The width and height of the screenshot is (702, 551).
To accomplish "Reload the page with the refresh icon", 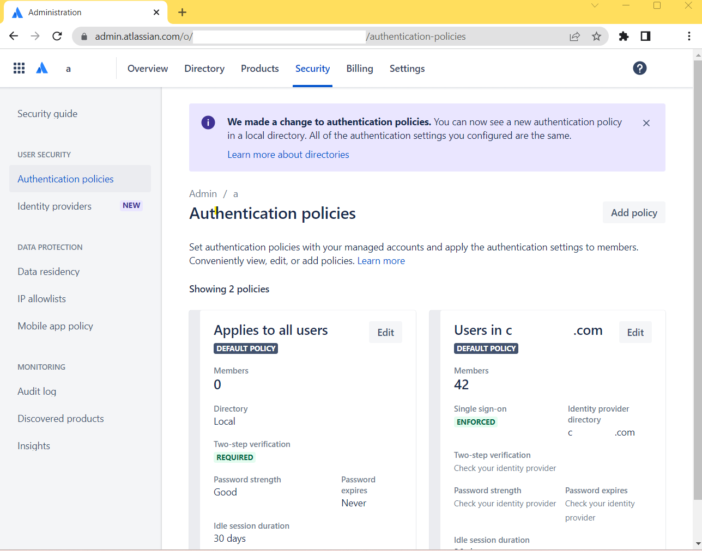I will click(x=57, y=36).
